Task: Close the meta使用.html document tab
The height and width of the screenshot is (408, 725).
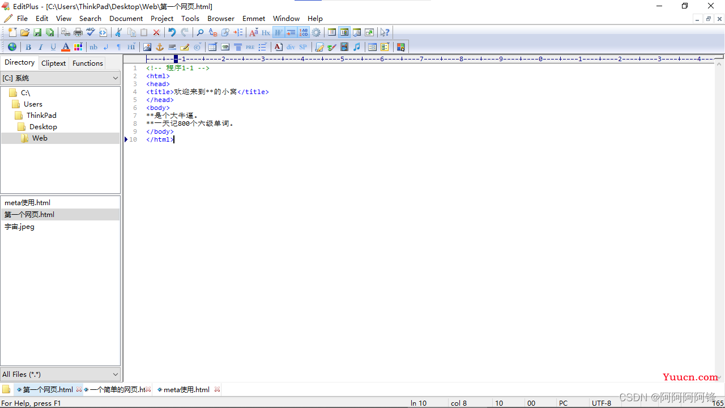Action: click(217, 389)
